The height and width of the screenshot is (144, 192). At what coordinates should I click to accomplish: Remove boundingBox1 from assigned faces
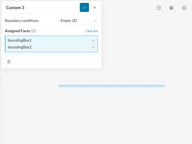click(x=93, y=40)
